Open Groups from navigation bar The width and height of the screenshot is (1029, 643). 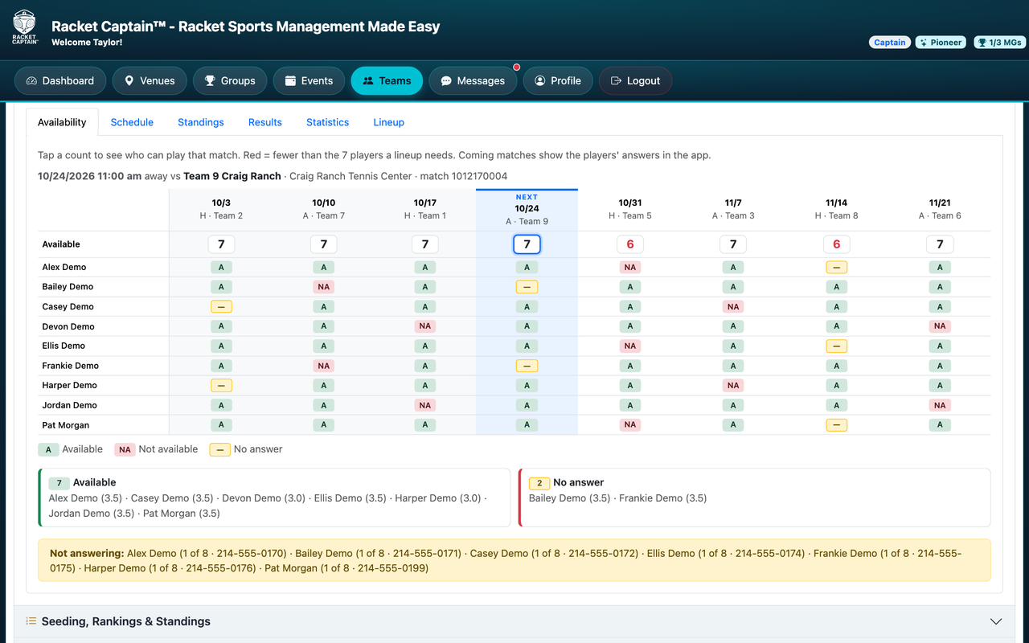230,80
